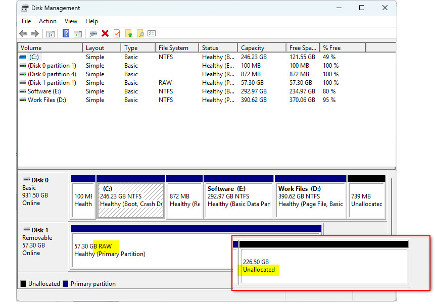Show/hide console tree toolbar icon

[x=50, y=34]
